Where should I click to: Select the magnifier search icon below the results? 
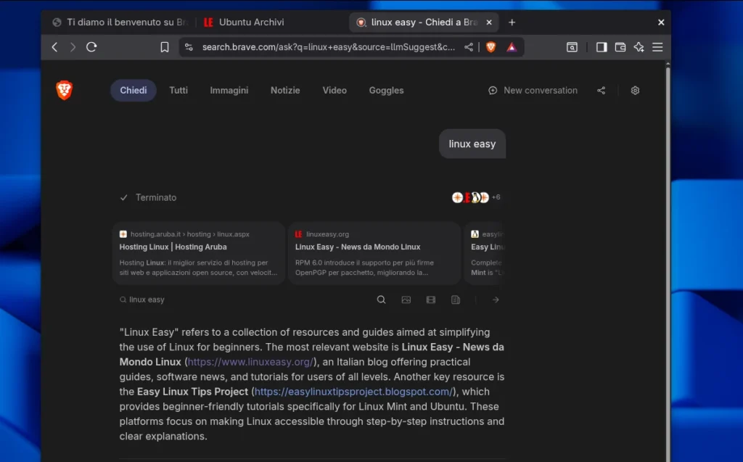click(381, 299)
